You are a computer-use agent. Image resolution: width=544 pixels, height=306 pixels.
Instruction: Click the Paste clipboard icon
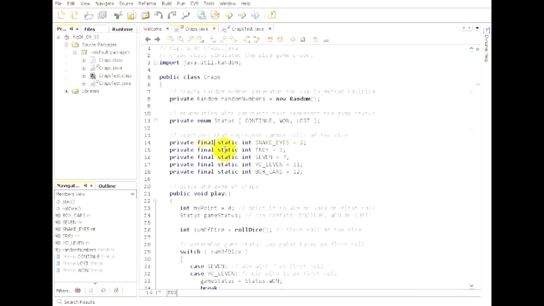[145, 15]
